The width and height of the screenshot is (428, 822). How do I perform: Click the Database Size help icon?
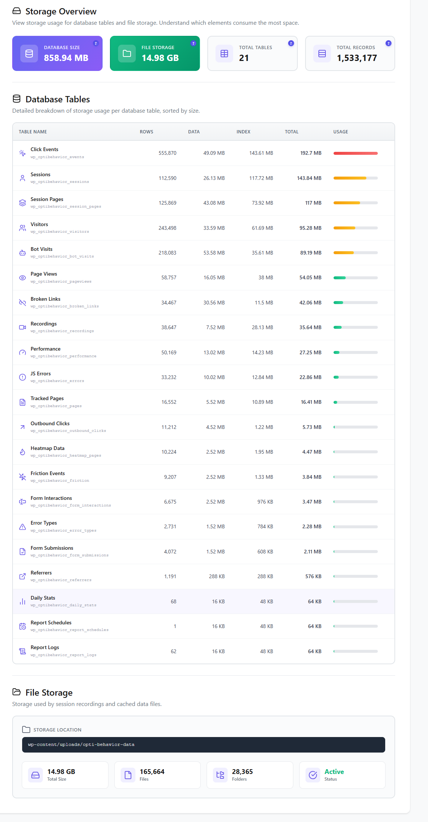(96, 43)
